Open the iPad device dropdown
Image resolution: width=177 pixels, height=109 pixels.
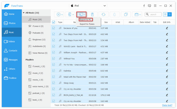point(105,6)
